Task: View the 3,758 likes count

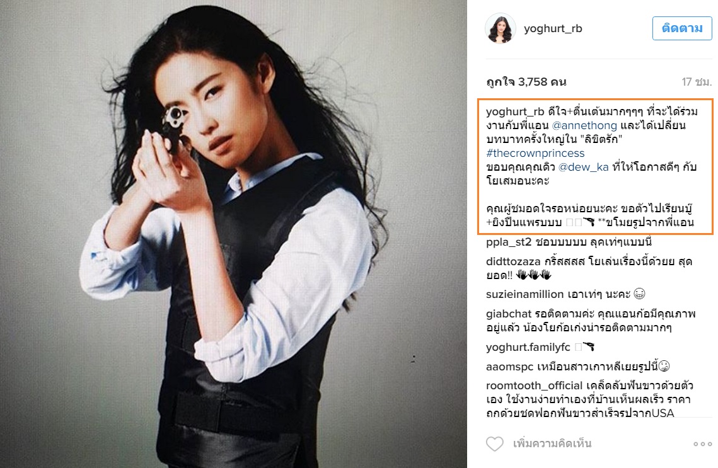Action: pyautogui.click(x=526, y=82)
